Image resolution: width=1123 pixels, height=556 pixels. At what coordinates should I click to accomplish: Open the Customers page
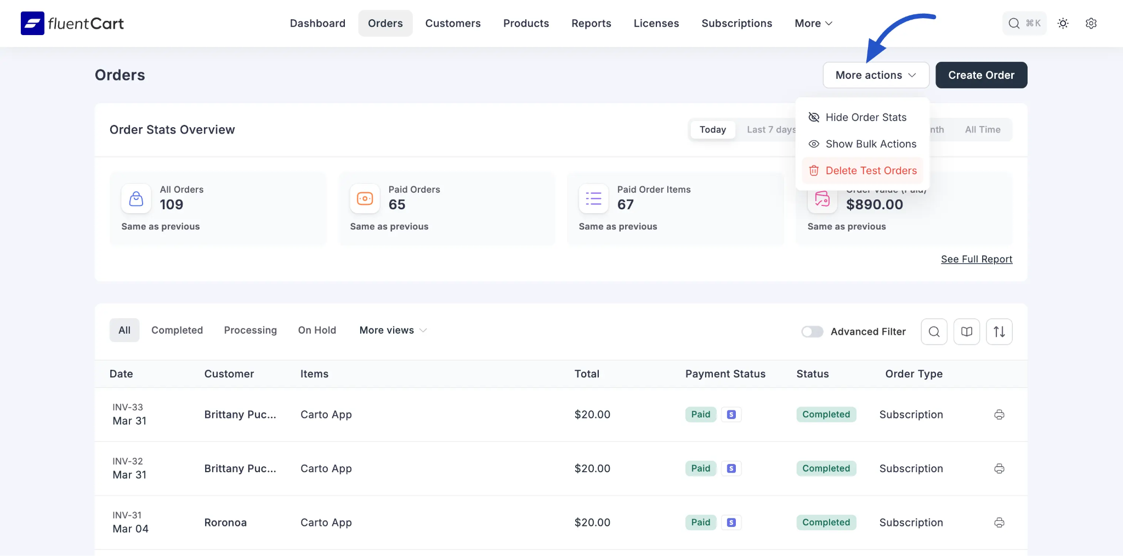(453, 23)
